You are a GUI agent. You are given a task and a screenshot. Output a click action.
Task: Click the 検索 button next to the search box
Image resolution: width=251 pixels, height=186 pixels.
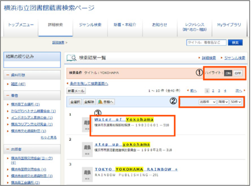click(235, 42)
